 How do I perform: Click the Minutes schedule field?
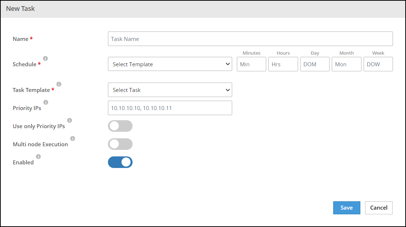click(251, 64)
